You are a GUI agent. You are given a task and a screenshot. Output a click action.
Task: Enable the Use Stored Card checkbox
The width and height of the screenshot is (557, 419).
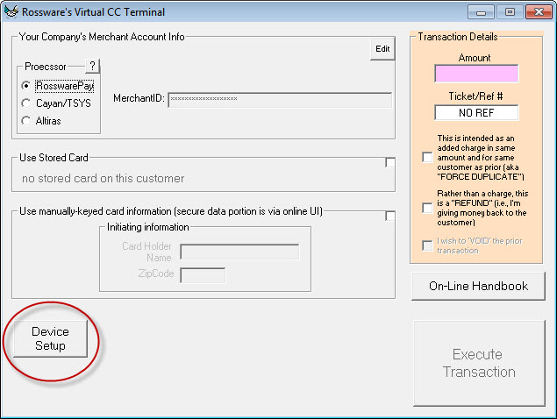pyautogui.click(x=390, y=163)
